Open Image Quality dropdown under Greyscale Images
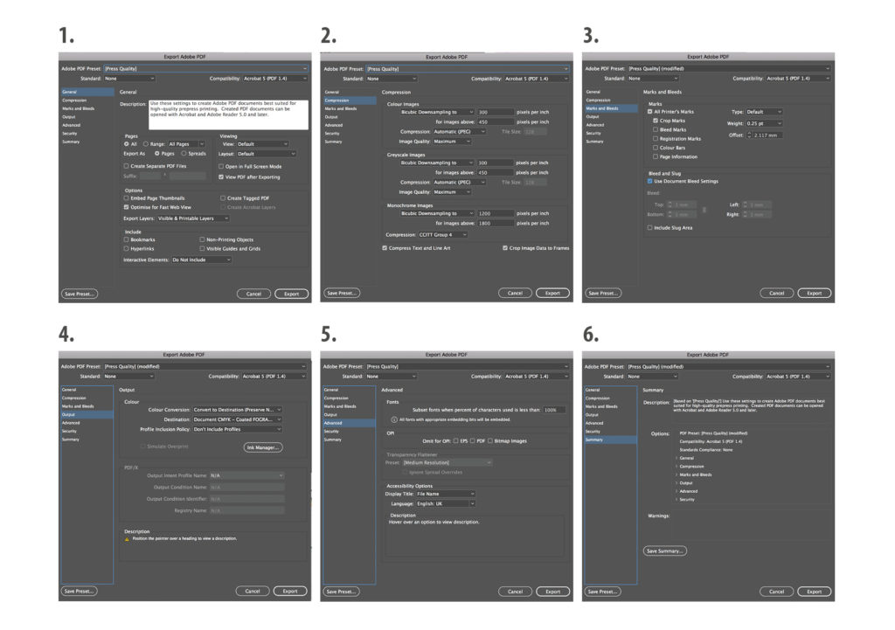Image resolution: width=895 pixels, height=630 pixels. 452,192
